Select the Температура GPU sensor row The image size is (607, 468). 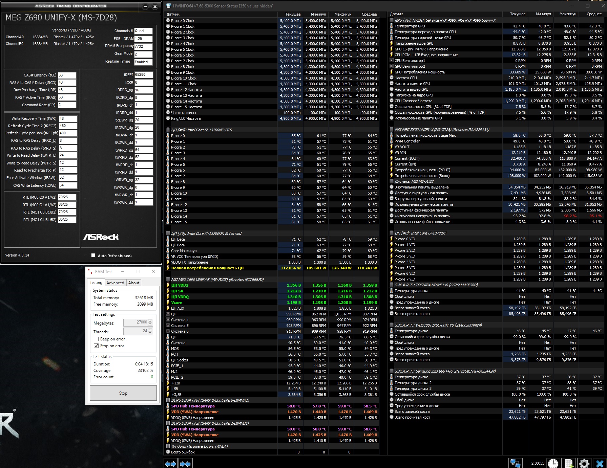(496, 26)
